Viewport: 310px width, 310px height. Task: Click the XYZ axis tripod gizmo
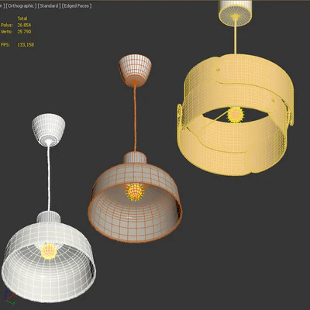pyautogui.click(x=9, y=298)
